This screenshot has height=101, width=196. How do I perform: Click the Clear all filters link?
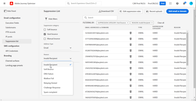click(x=161, y=23)
